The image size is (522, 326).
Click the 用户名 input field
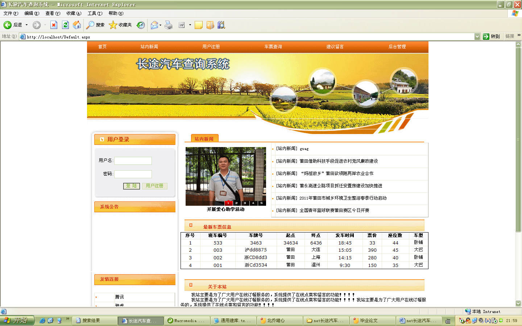133,161
